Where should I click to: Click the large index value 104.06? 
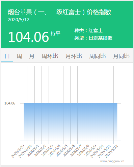28,37
